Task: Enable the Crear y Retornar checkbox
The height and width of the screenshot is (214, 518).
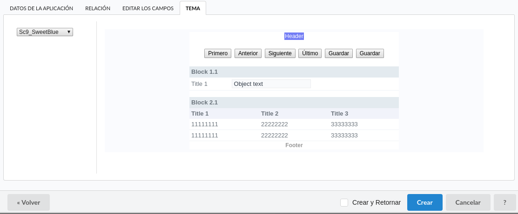Action: pos(344,202)
